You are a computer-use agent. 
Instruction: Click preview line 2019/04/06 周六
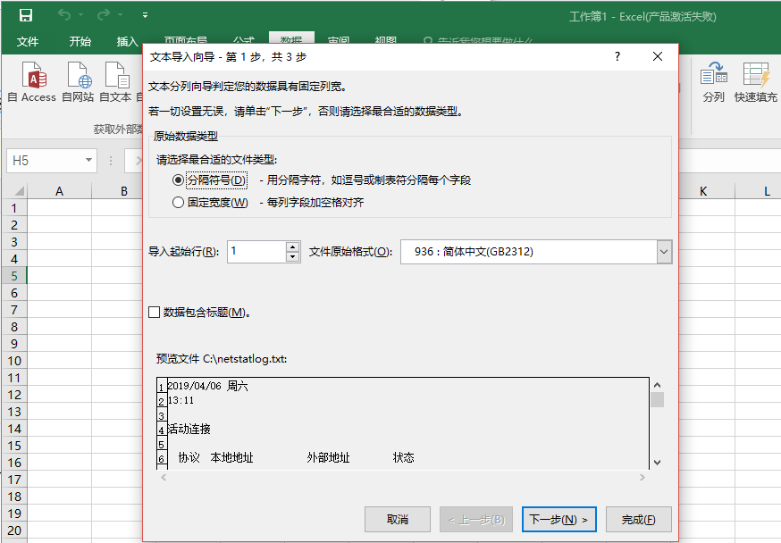coord(207,386)
